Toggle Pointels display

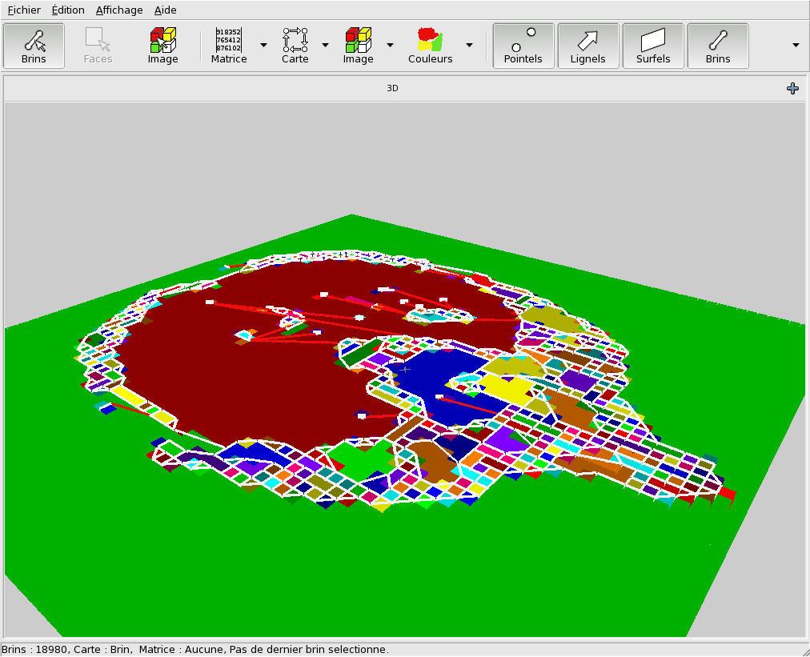[523, 46]
